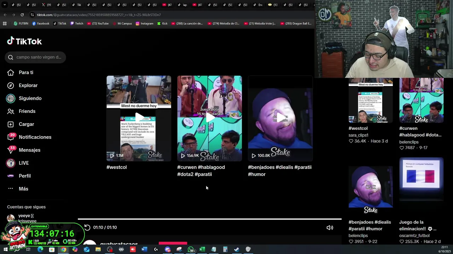This screenshot has height=254, width=453.
Task: Click the TikTok logo in the sidebar
Action: pyautogui.click(x=24, y=41)
